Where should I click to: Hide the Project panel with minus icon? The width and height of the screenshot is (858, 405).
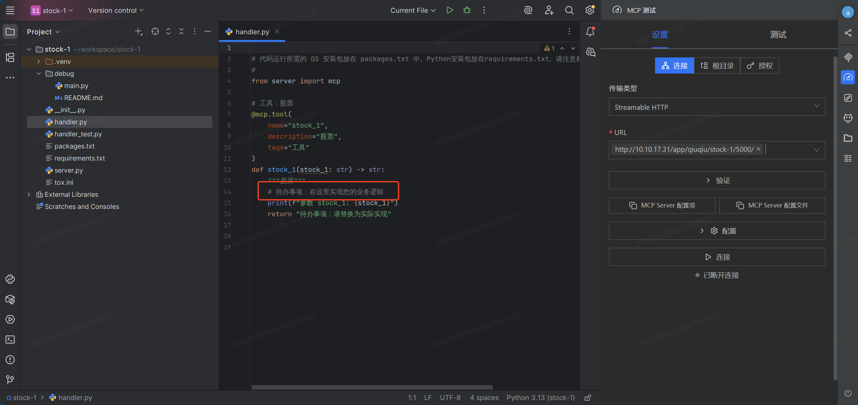(208, 32)
